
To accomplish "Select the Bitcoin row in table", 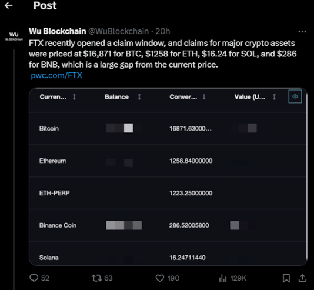I will (168, 128).
